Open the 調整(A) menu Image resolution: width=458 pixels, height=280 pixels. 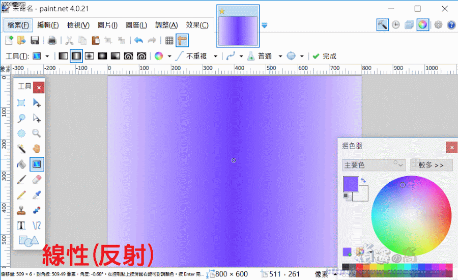[x=166, y=25]
